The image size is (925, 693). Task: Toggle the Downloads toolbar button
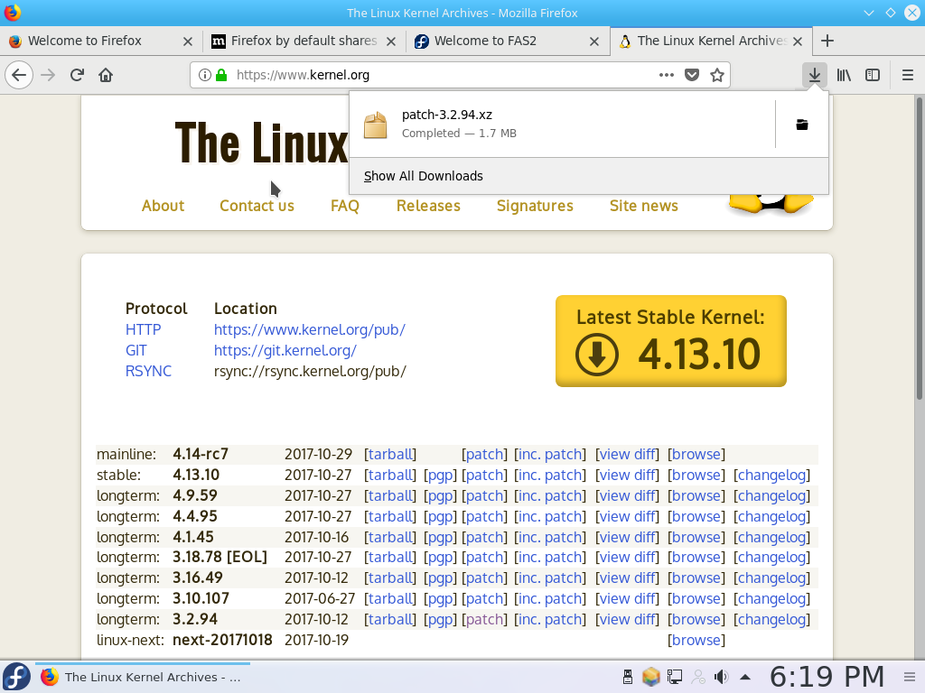tap(815, 76)
